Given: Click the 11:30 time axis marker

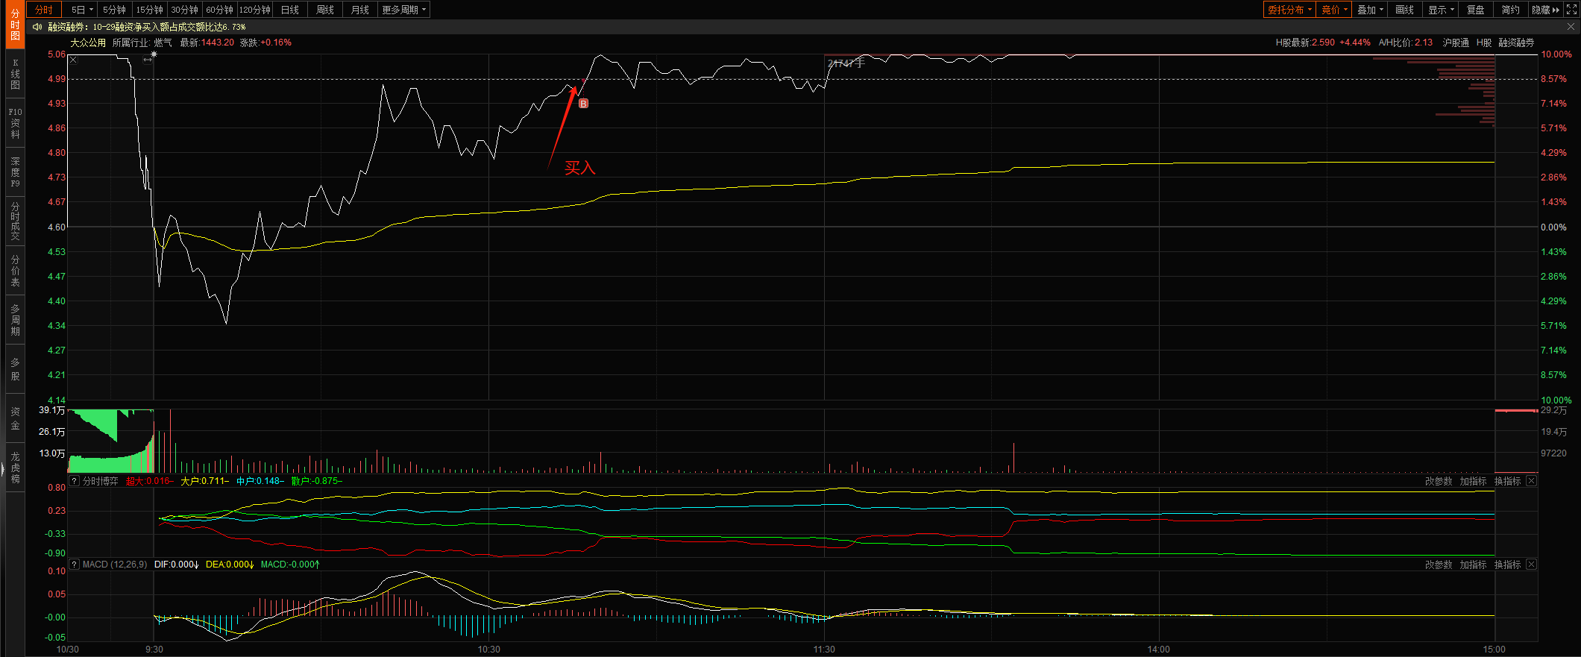Looking at the screenshot, I should (x=824, y=650).
